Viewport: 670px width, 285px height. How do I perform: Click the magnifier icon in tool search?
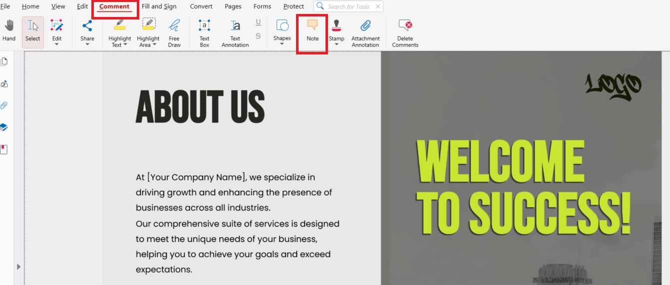pyautogui.click(x=321, y=6)
